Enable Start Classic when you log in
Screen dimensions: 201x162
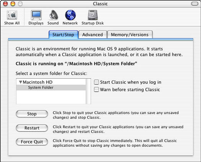click(x=96, y=82)
